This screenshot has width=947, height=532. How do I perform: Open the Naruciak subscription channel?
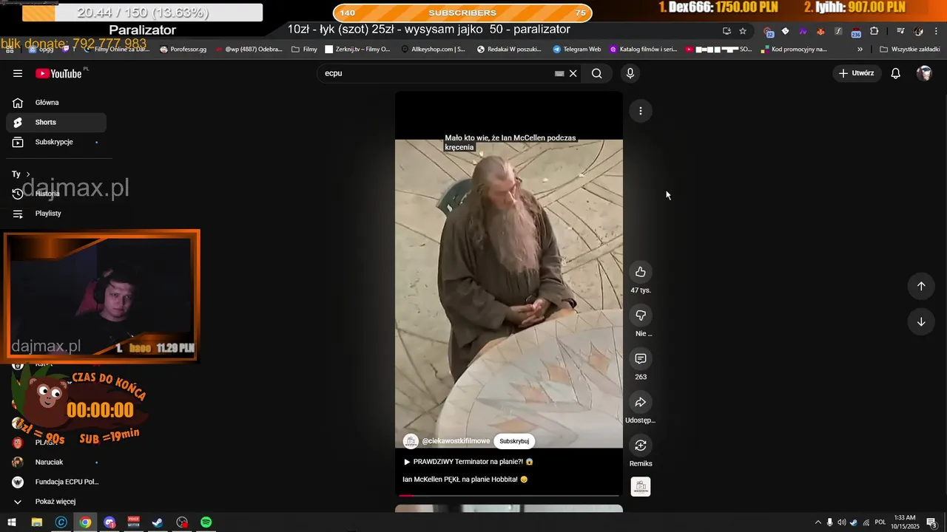click(x=56, y=462)
